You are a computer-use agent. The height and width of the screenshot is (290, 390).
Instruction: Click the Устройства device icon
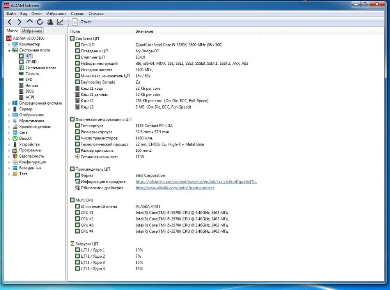[x=15, y=144]
